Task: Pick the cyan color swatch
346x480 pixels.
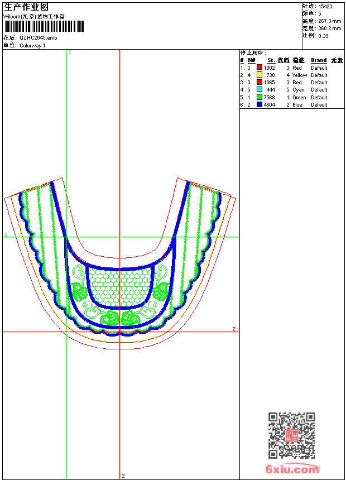Action: coord(259,89)
